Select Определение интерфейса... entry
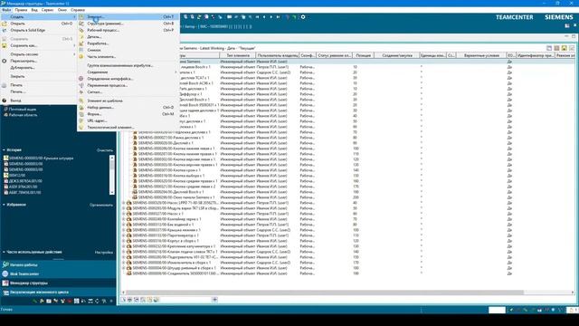Screen dimensions: 579x326 (x=128, y=79)
